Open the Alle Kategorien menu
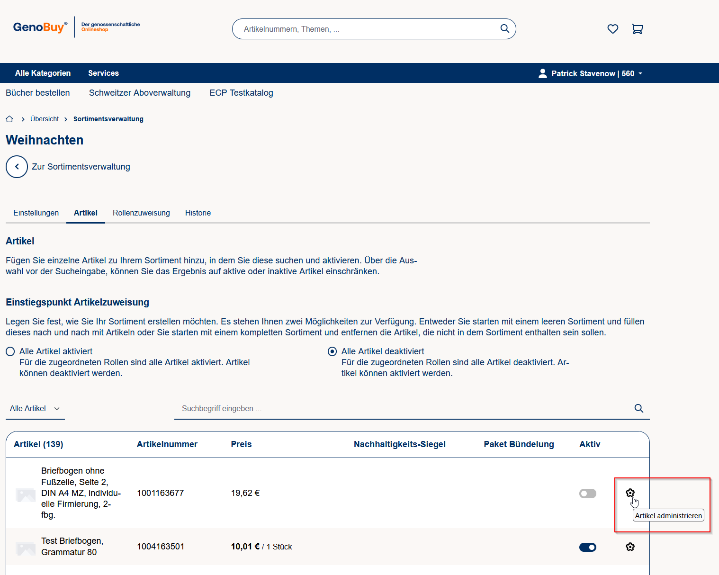This screenshot has height=575, width=719. click(43, 73)
